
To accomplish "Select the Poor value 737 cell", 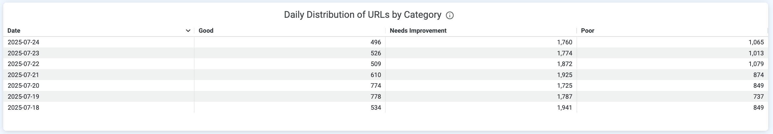I will (x=758, y=97).
